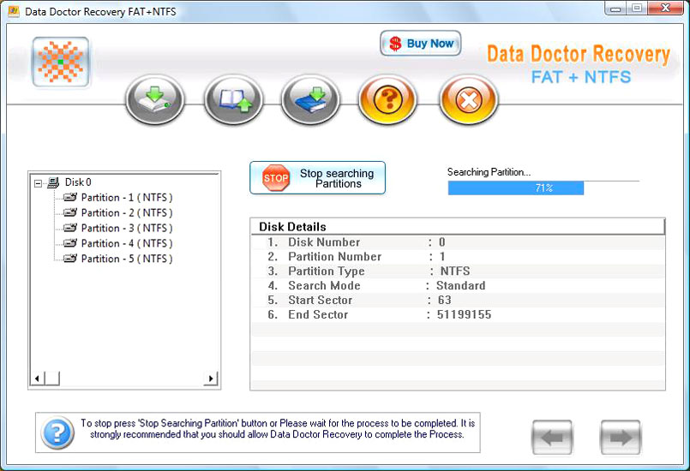This screenshot has width=690, height=471.
Task: Select Disk 0 in the tree
Action: 78,182
